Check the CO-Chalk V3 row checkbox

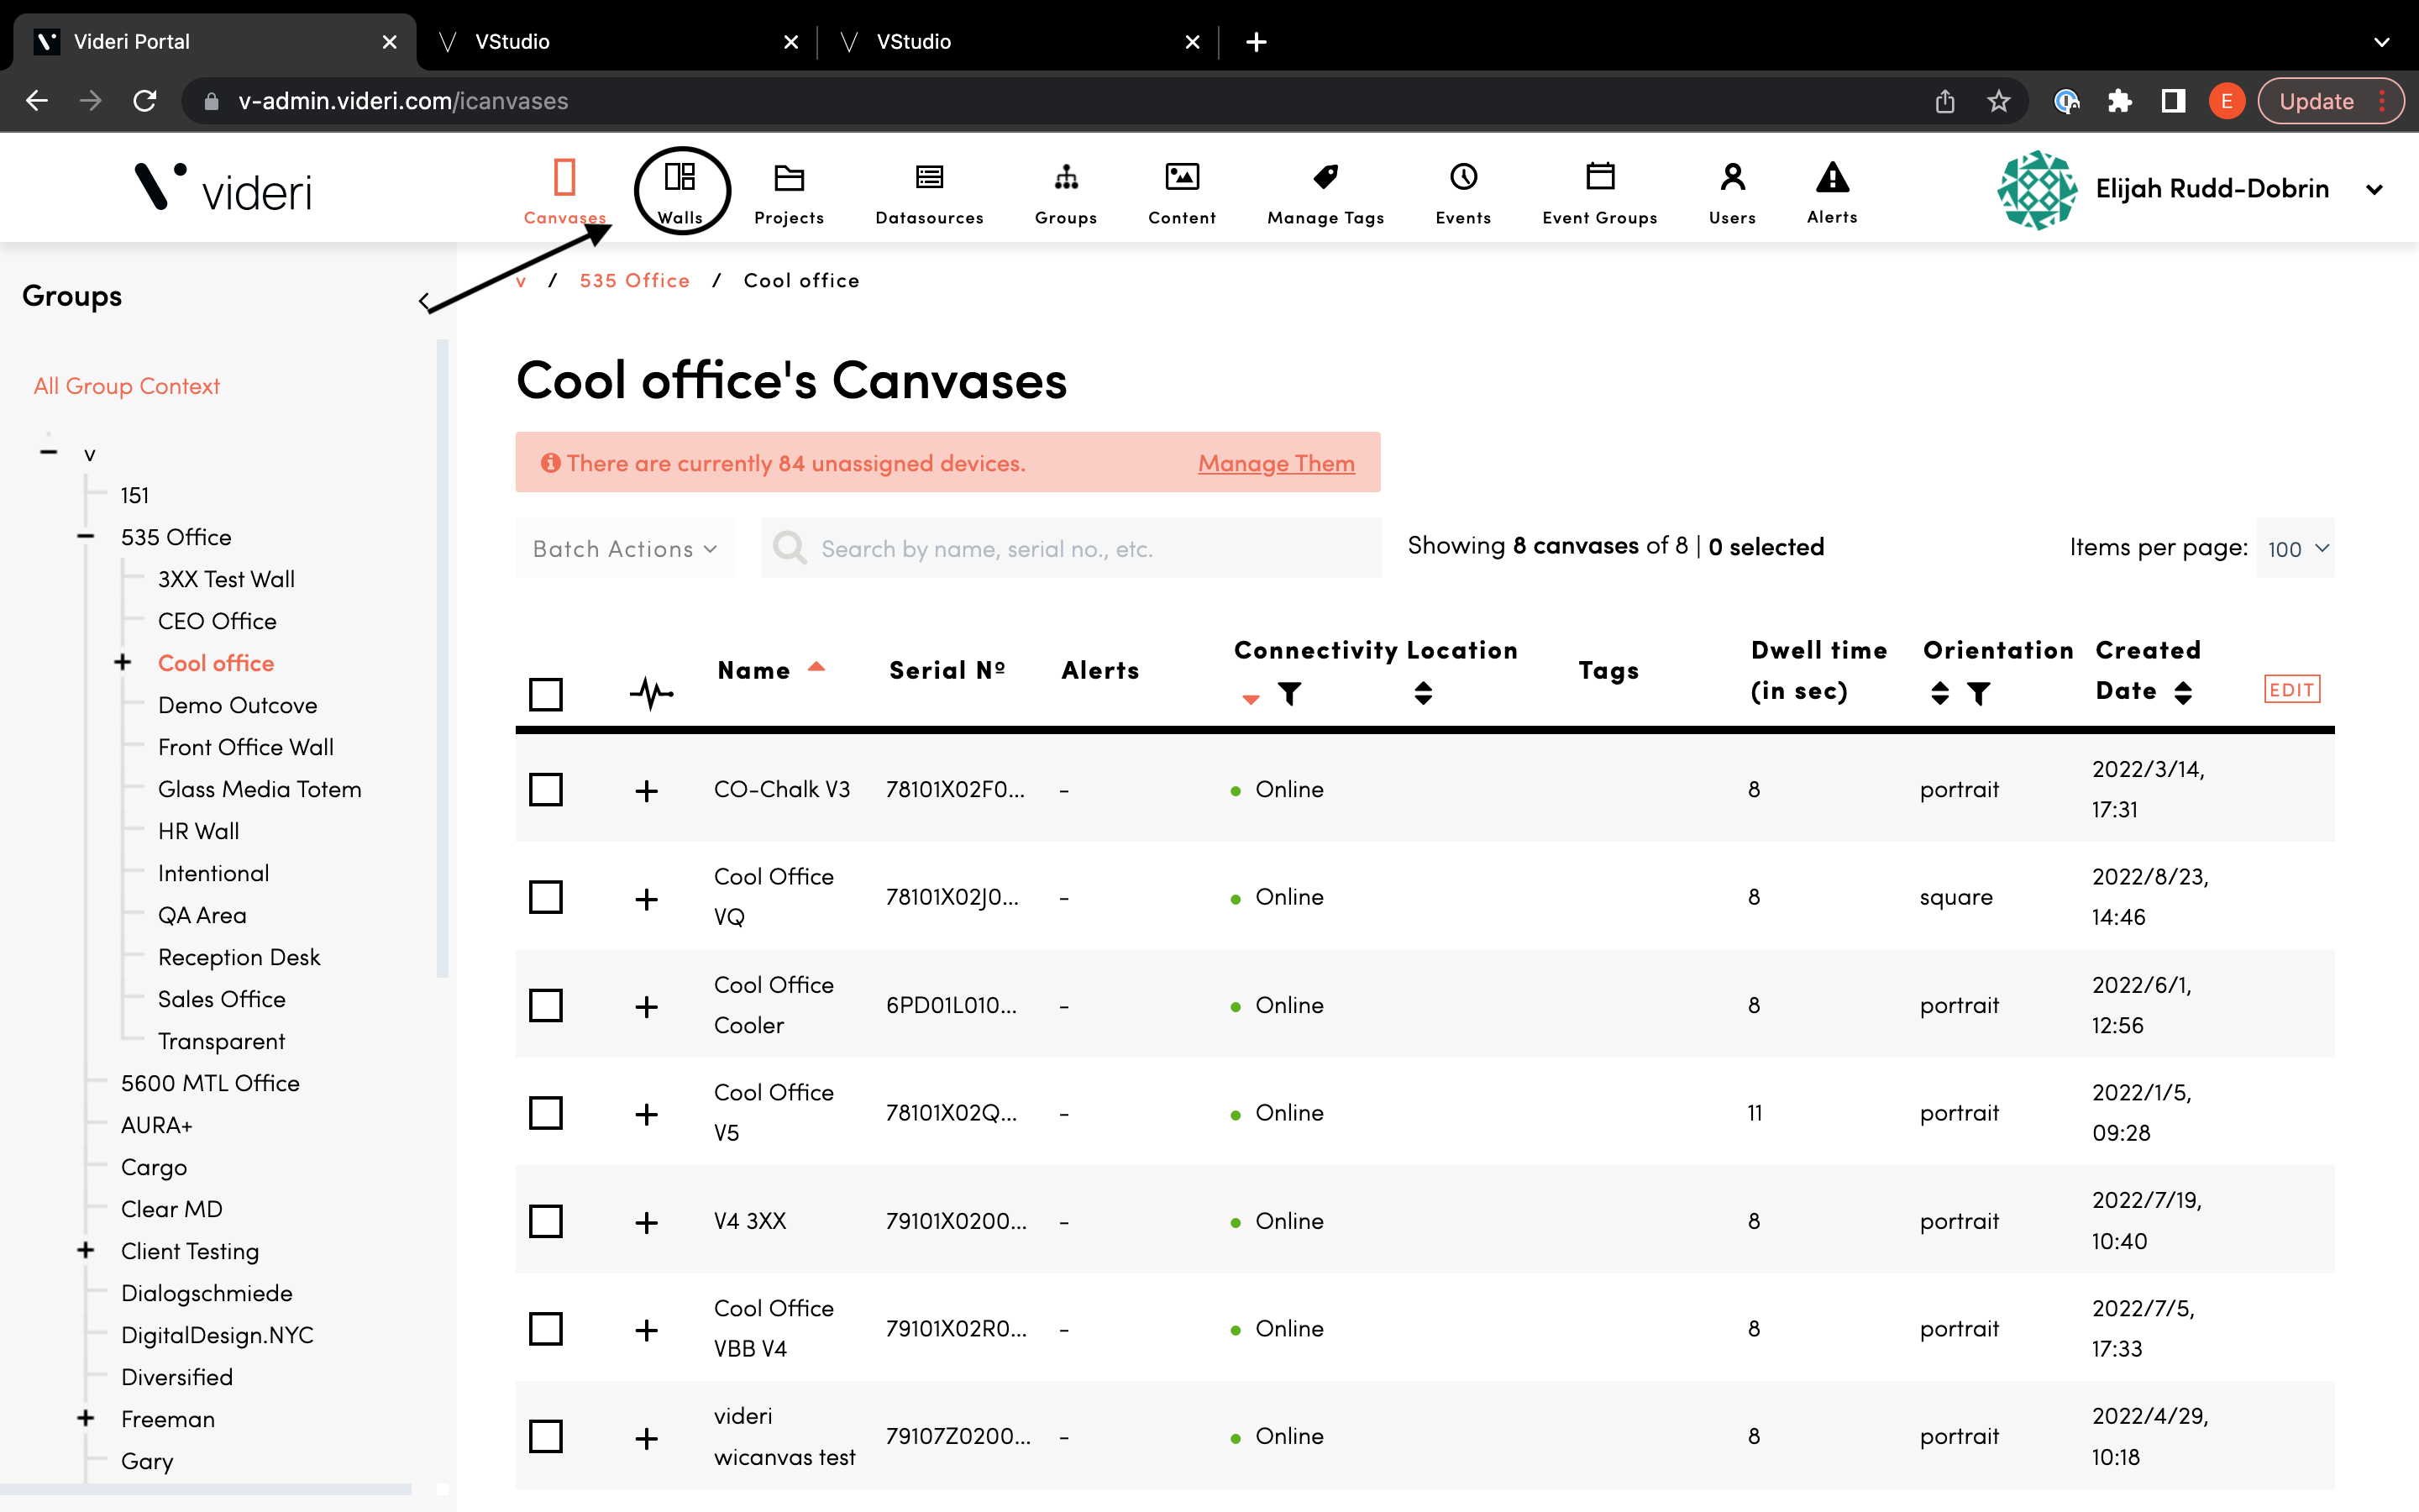[x=546, y=789]
